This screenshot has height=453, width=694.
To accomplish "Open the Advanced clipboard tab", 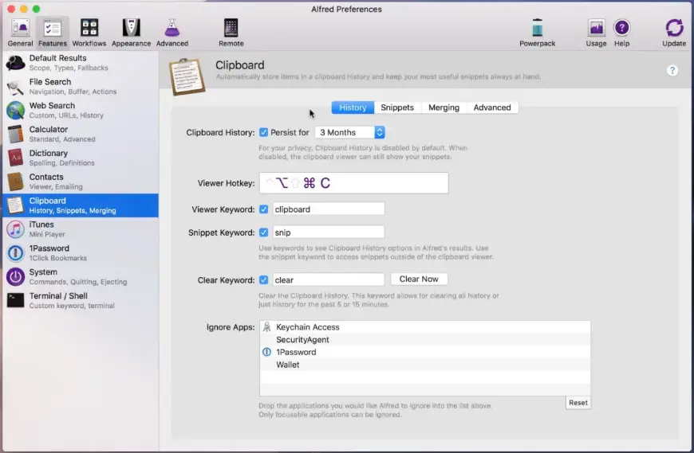I will [x=491, y=107].
